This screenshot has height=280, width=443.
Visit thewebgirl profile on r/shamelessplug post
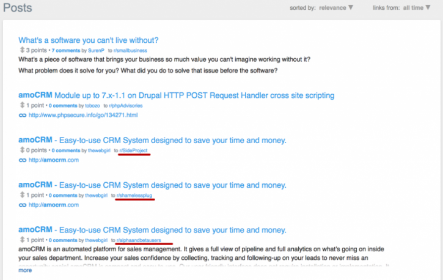tap(97, 196)
